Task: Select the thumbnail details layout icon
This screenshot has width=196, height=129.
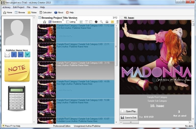Action: pyautogui.click(x=91, y=22)
